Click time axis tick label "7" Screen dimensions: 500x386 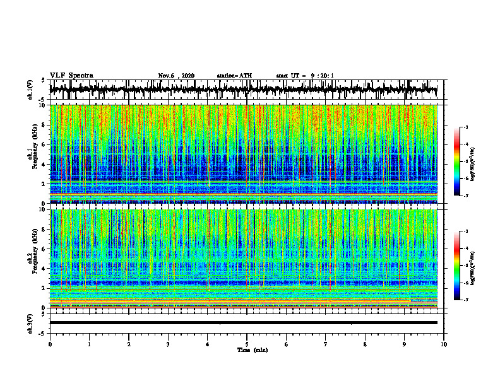326,344
